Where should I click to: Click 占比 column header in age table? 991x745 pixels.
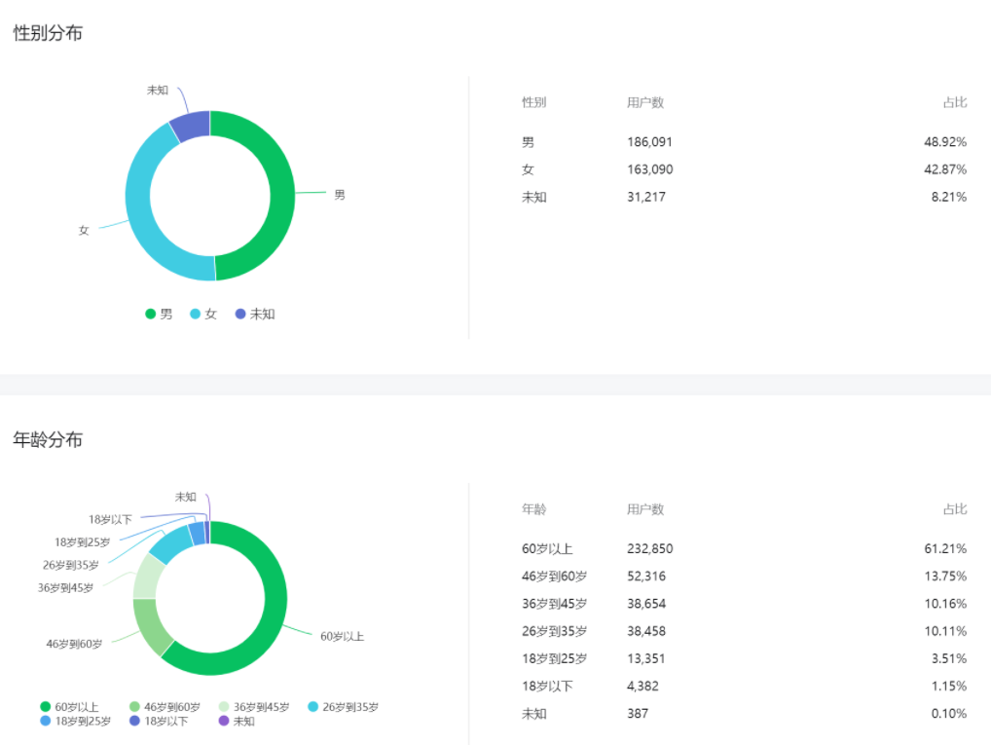tap(954, 509)
